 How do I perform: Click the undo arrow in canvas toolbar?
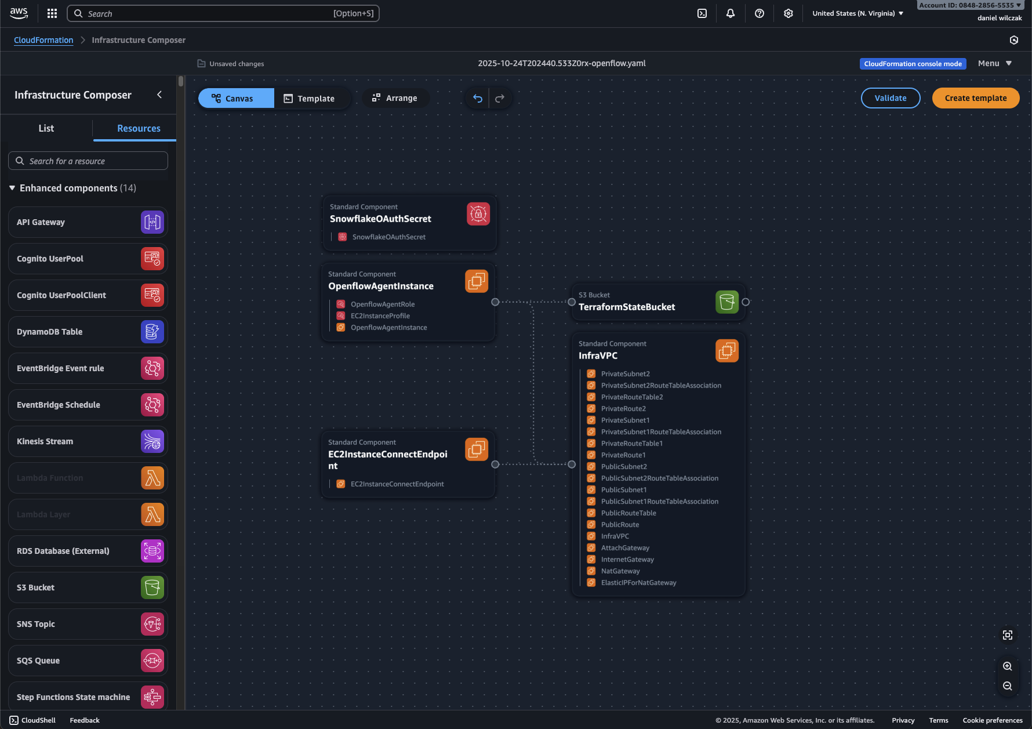(477, 99)
